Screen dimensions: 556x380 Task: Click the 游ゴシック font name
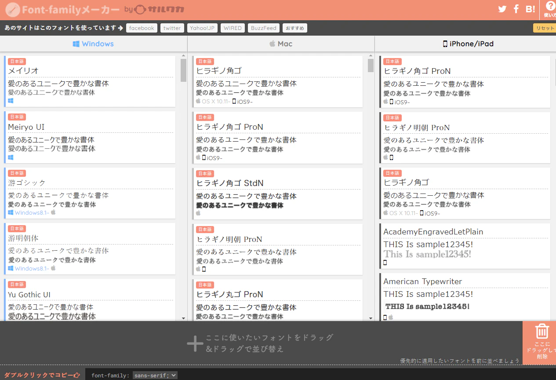point(27,182)
